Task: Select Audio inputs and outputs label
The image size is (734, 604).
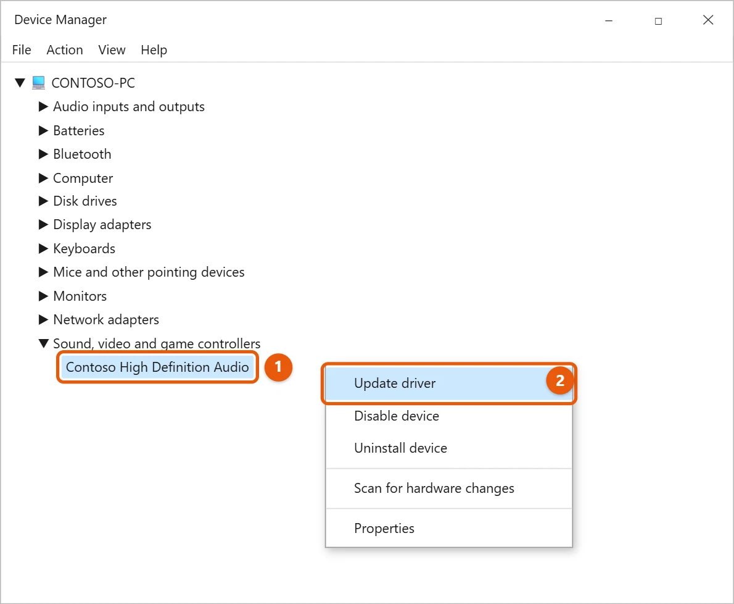Action: pos(129,107)
